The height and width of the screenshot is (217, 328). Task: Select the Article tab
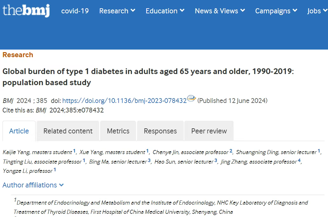coord(19,131)
